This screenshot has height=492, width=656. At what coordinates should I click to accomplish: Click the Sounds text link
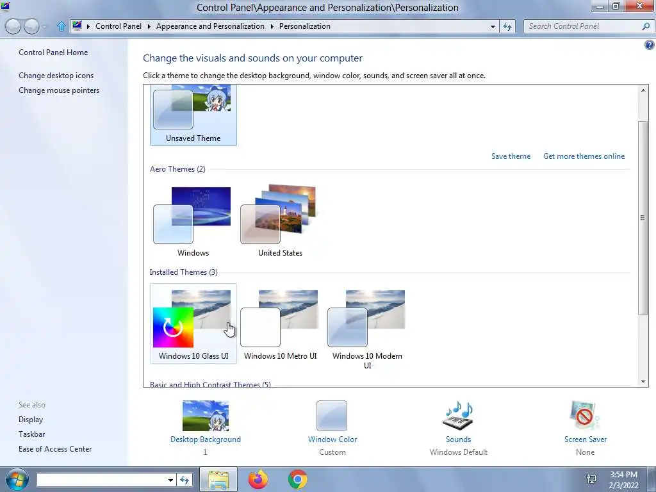click(458, 439)
